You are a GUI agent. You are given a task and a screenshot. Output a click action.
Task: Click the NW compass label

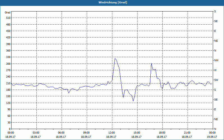coord(216,60)
